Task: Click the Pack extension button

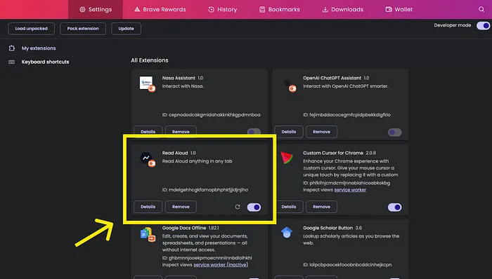Action: click(x=83, y=29)
